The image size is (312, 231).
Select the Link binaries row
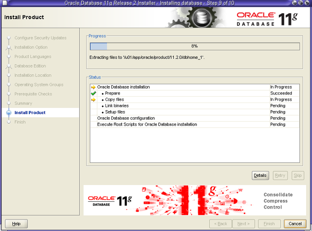click(194, 106)
